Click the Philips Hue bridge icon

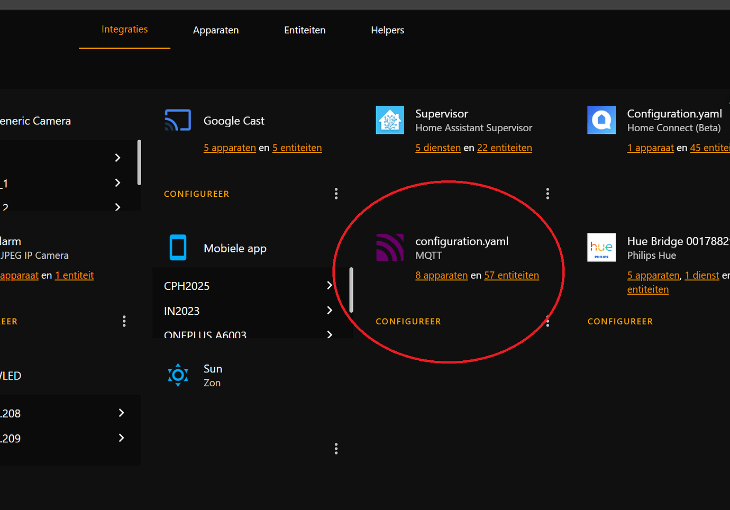pyautogui.click(x=601, y=248)
